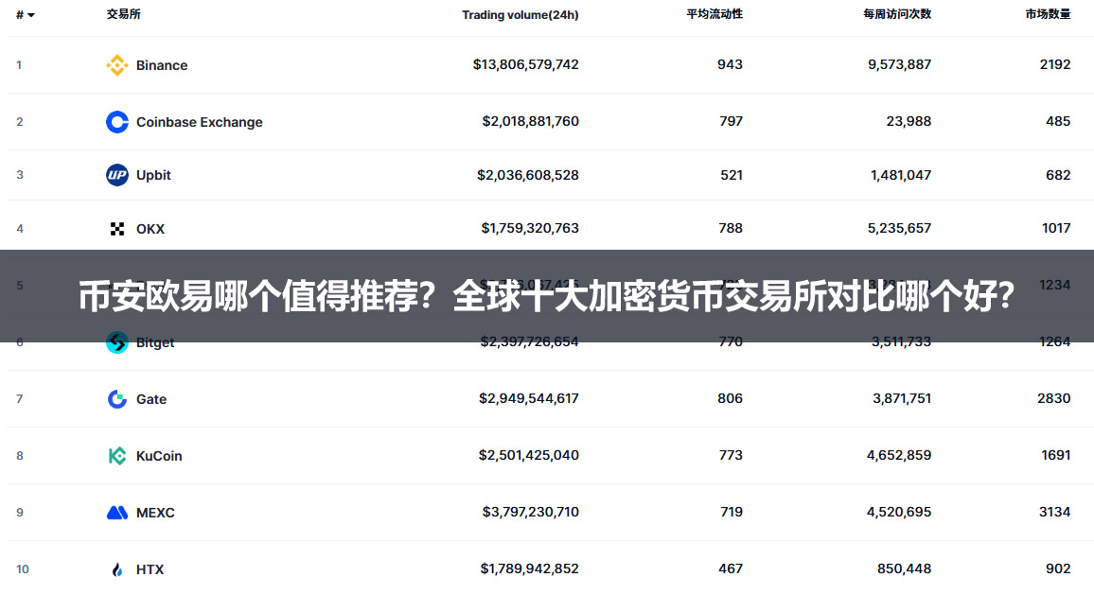
Task: Click OKX liquidity value 788
Action: pos(731,227)
